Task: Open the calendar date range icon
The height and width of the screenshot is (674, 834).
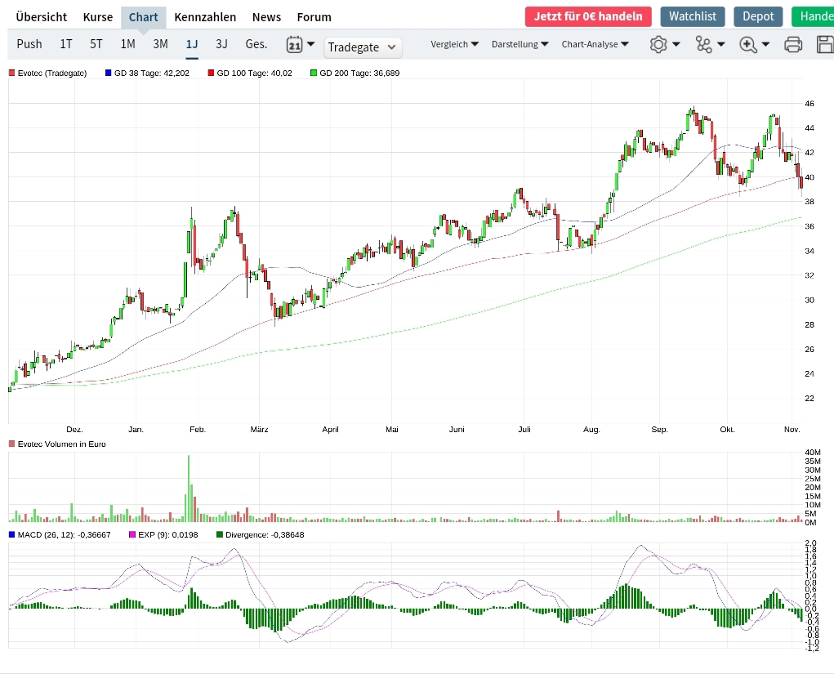Action: [294, 45]
